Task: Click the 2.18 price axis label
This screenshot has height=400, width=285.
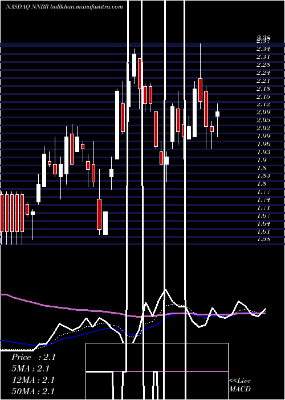Action: 263,89
